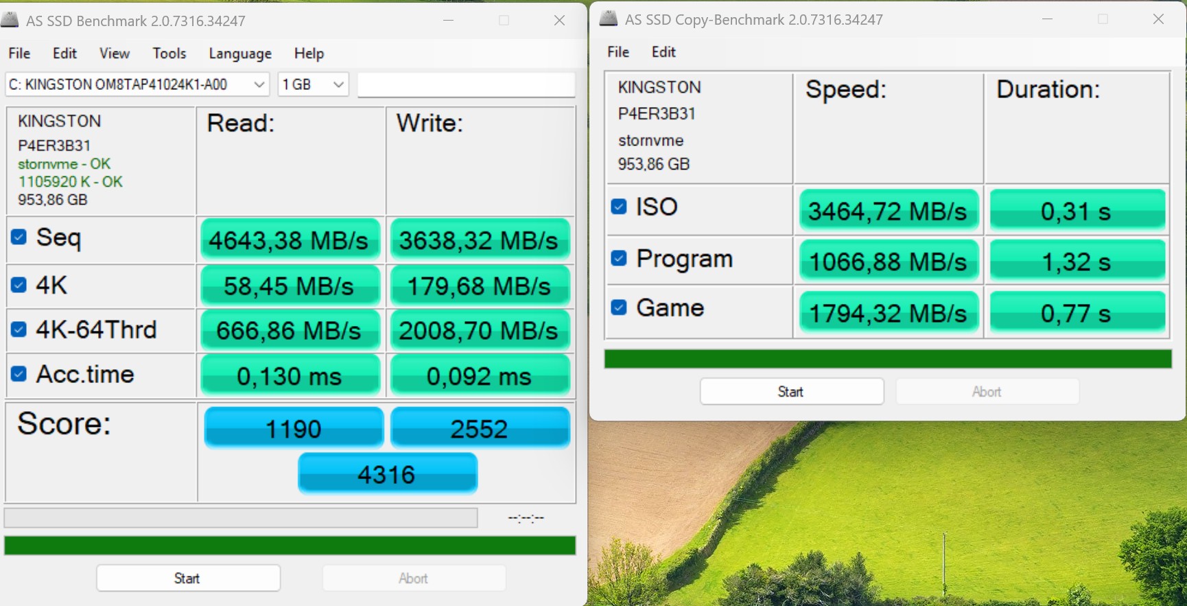
Task: Toggle the 4K-64Thrd test checkbox
Action: click(x=19, y=330)
